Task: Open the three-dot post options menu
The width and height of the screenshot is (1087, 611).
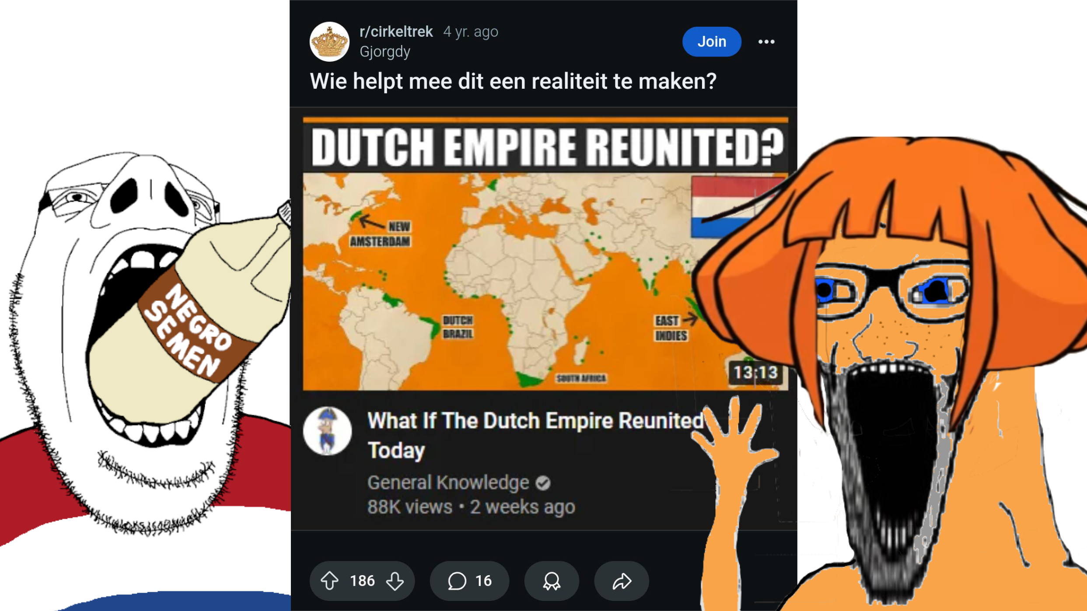Action: pyautogui.click(x=766, y=42)
